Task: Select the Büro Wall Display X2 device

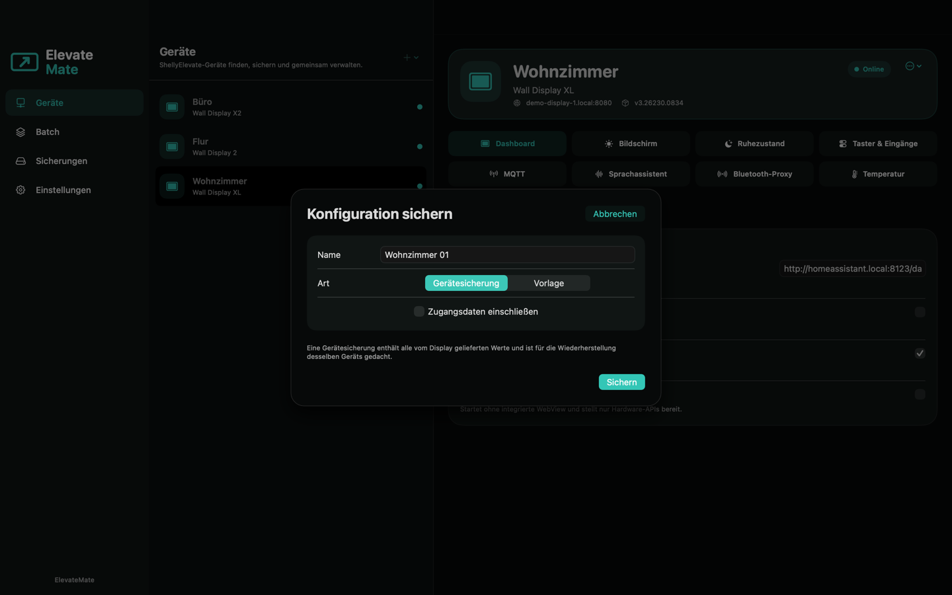Action: point(291,107)
